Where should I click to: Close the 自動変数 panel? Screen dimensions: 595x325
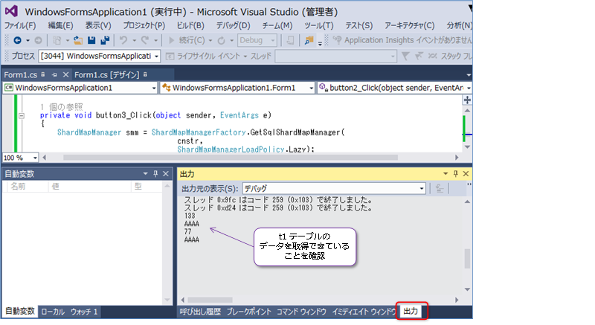166,174
